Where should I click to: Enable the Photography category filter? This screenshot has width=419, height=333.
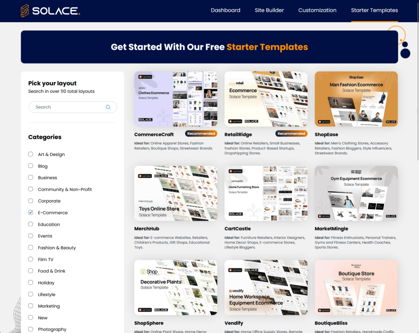30,329
